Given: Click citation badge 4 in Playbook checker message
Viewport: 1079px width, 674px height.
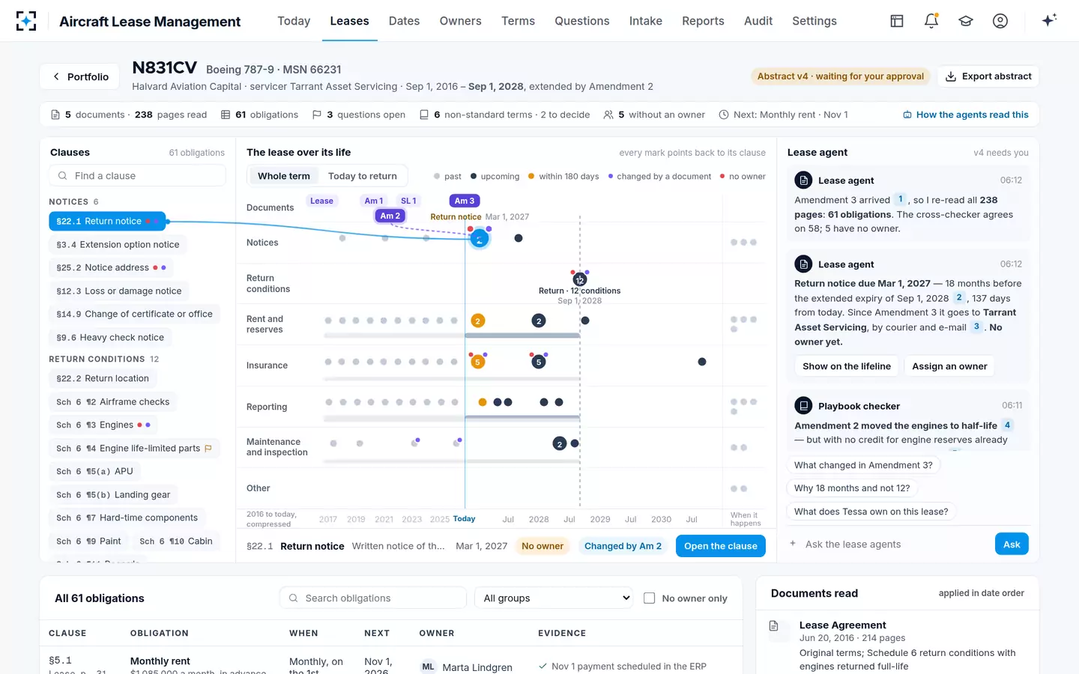Looking at the screenshot, I should coord(1007,425).
